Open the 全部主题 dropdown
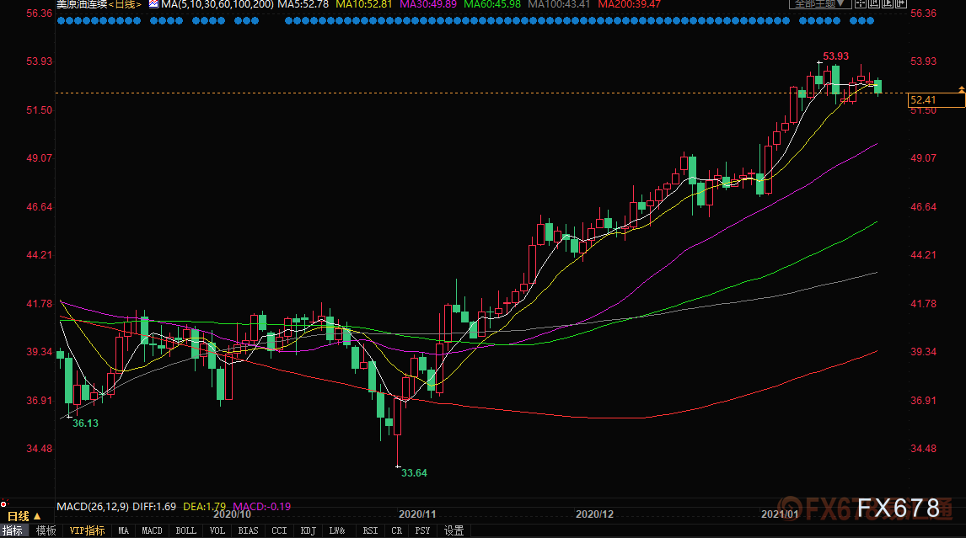 [x=816, y=4]
